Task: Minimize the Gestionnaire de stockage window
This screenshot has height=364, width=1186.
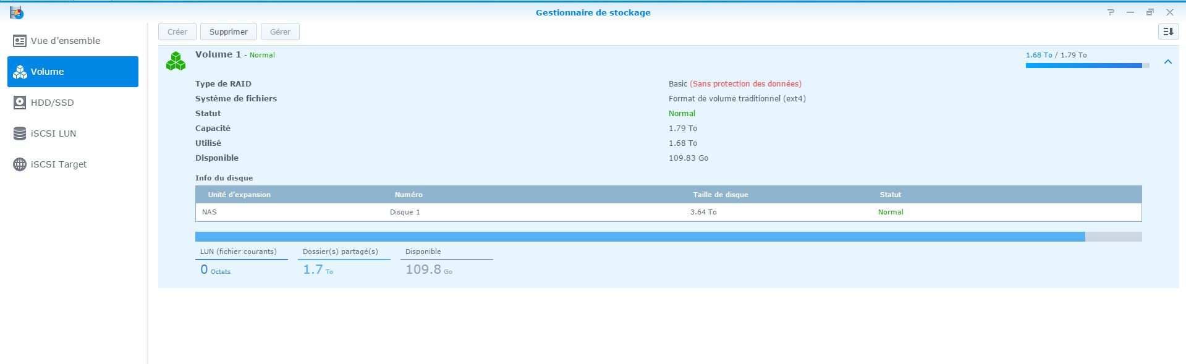Action: tap(1130, 12)
